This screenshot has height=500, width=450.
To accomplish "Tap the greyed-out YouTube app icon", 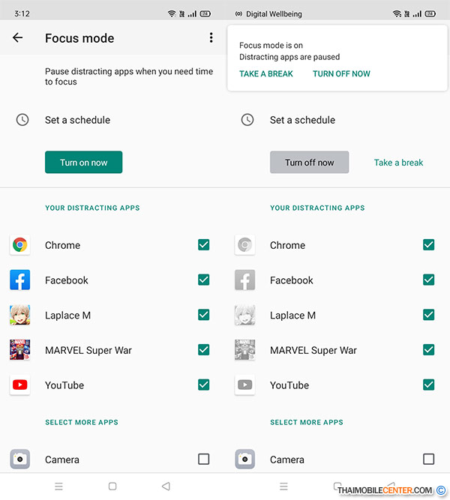I will point(245,385).
